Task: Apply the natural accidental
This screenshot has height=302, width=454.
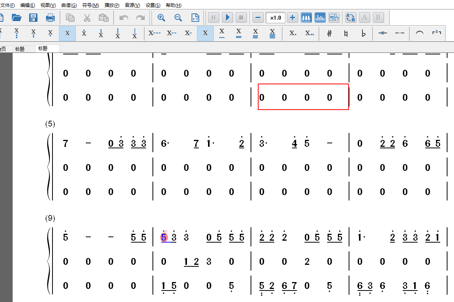Action: (x=346, y=33)
